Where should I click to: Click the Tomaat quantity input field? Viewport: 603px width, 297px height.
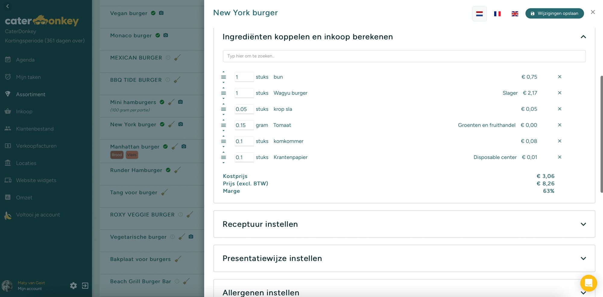(244, 125)
